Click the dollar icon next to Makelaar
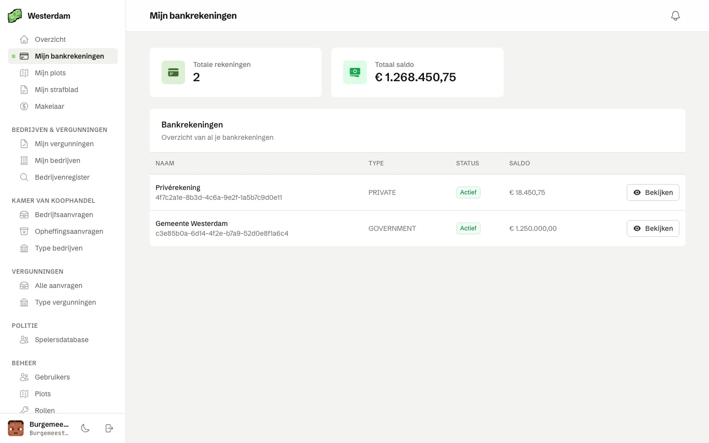 24,106
